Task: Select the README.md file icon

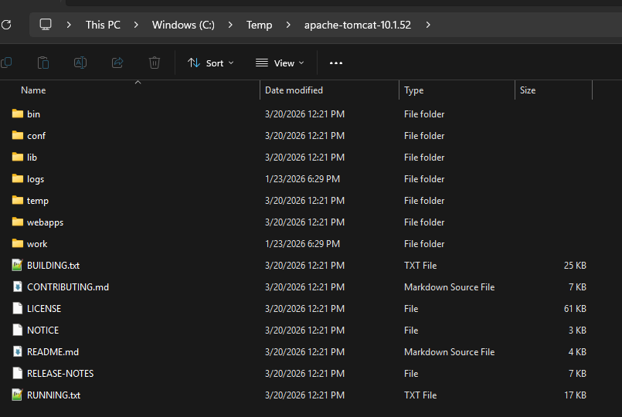Action: click(x=18, y=351)
